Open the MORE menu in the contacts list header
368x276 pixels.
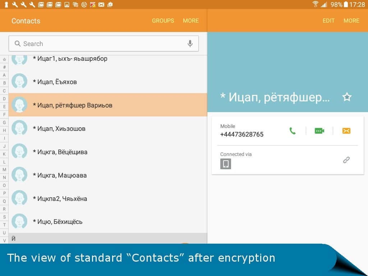[190, 21]
